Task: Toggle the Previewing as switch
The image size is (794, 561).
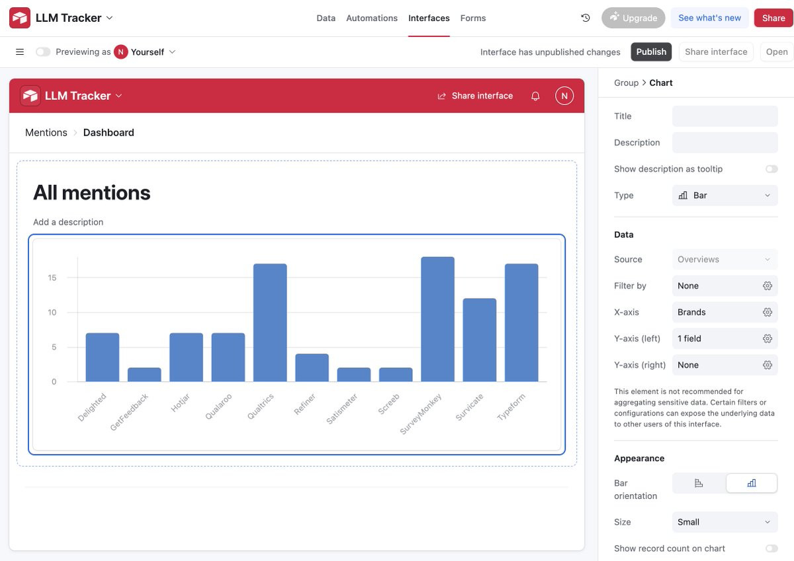Action: pos(43,52)
